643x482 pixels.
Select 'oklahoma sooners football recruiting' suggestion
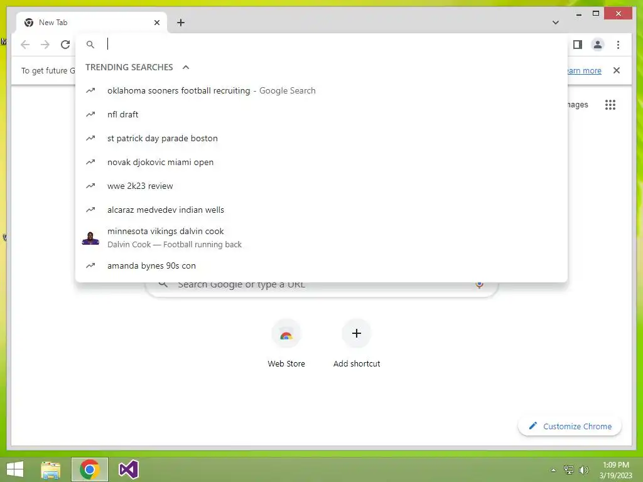pos(321,90)
